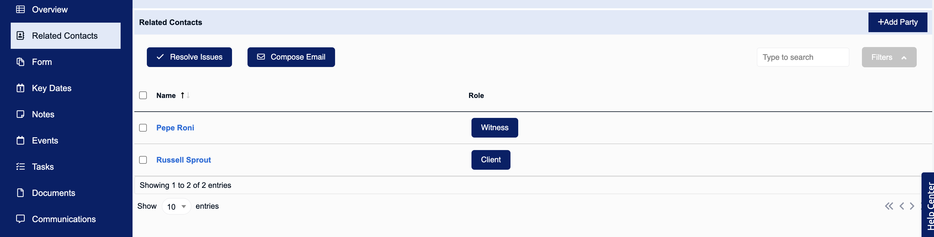Jump to first page with double-chevron
This screenshot has height=237, width=934.
coord(889,206)
